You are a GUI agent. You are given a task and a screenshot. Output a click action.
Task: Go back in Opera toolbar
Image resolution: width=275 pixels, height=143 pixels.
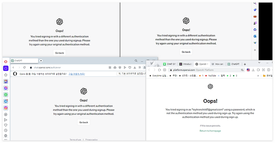13,67
